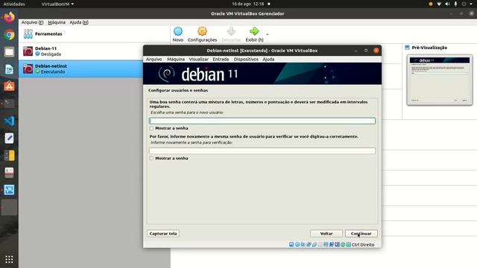The image size is (477, 268).
Task: Open Google Chrome from the dock
Action: pos(9,35)
